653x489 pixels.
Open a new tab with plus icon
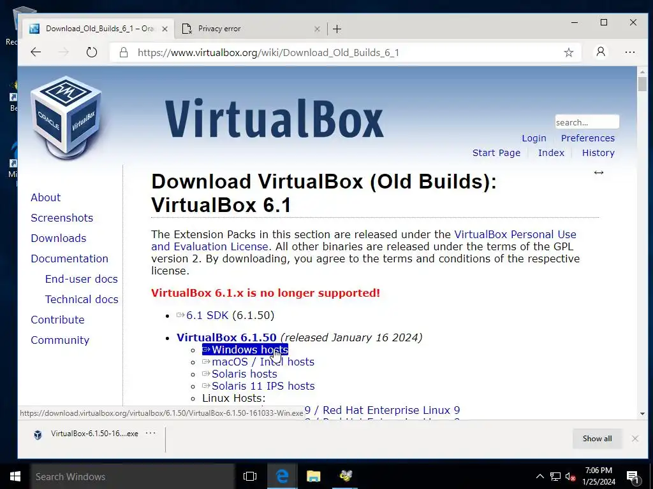[337, 29]
